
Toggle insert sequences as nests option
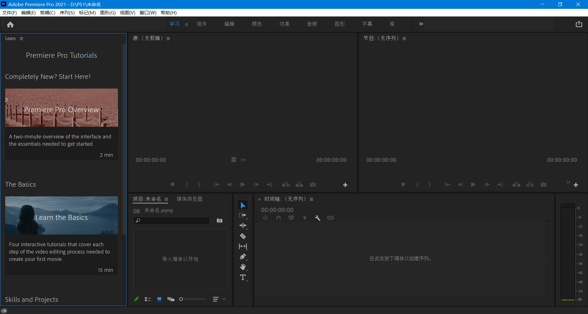click(x=265, y=218)
